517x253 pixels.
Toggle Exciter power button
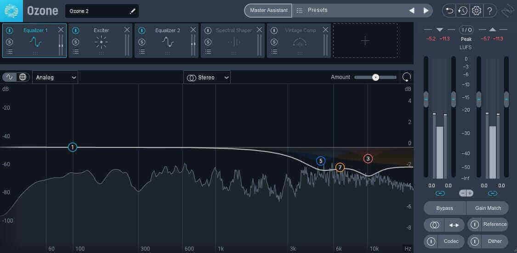tap(76, 31)
